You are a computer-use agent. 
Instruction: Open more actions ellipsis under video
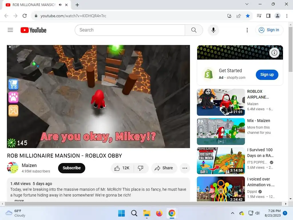(x=185, y=168)
